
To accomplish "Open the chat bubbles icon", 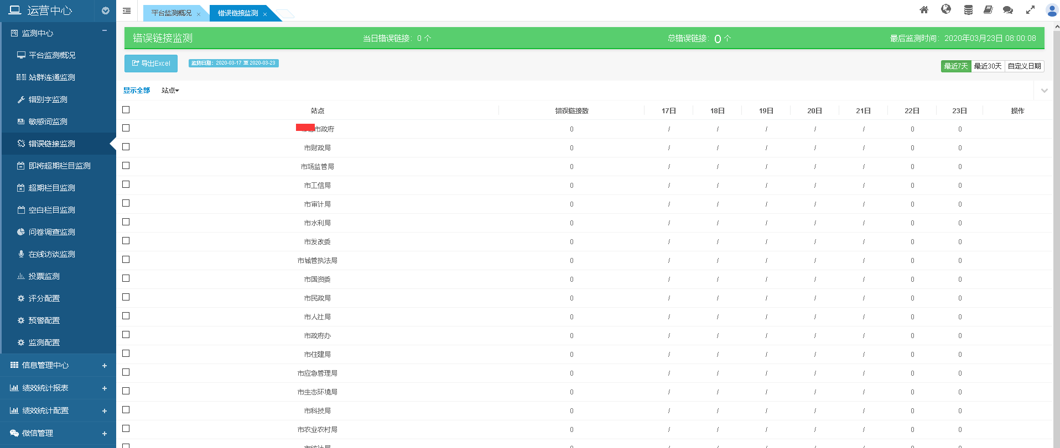I will point(1008,10).
